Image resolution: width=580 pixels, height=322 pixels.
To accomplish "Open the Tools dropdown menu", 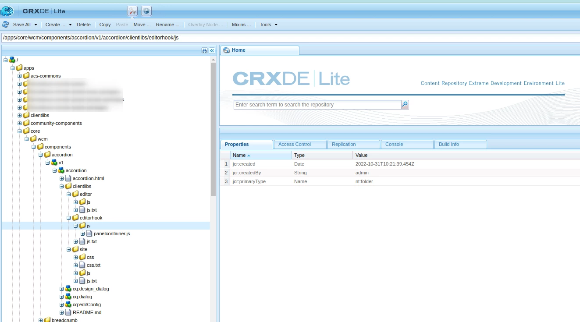I will click(x=268, y=25).
